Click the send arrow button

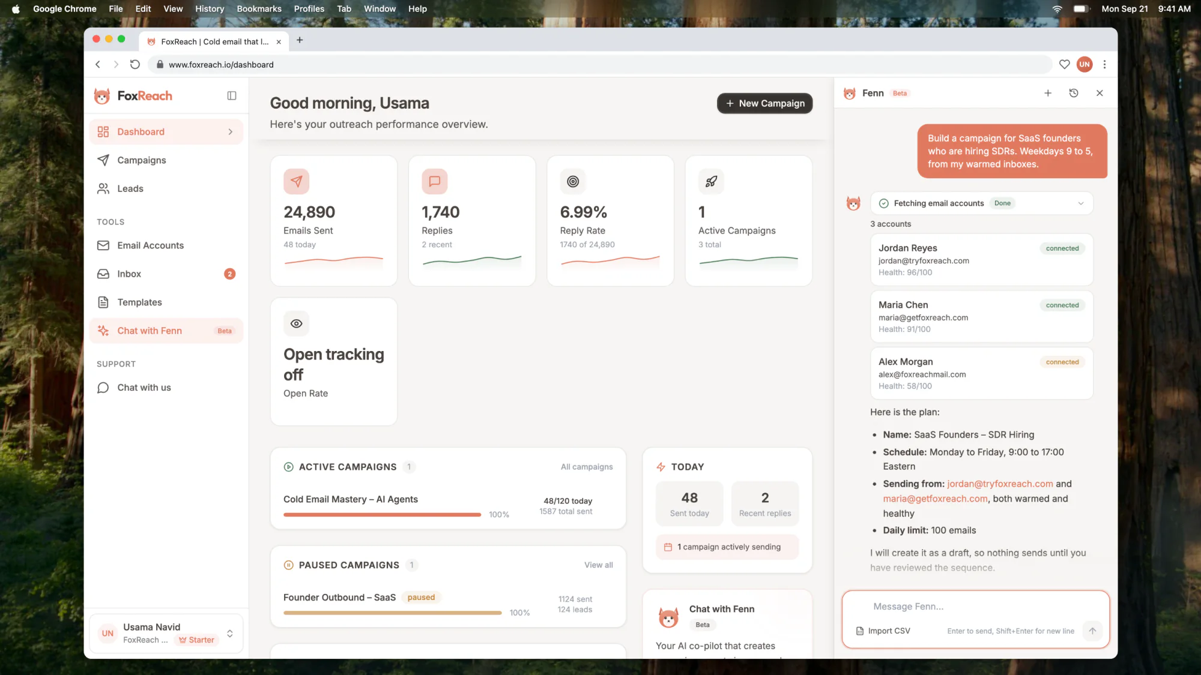(x=1092, y=631)
